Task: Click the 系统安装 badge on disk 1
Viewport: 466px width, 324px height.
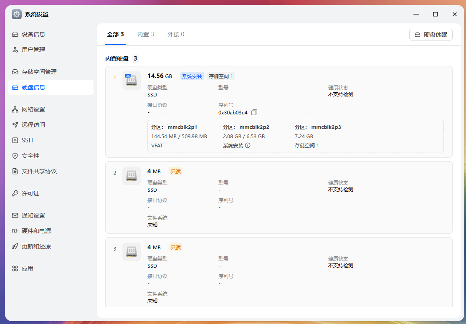Action: pyautogui.click(x=192, y=76)
